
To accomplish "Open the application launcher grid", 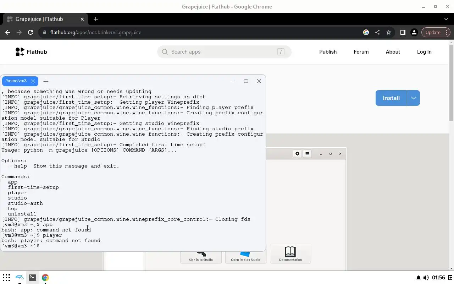I will coord(6,278).
